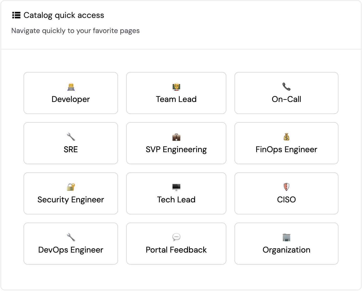
Task: Select the Security Engineer card
Action: 71,193
